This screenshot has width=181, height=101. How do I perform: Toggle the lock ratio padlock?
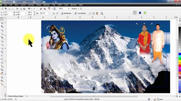tap(37, 13)
